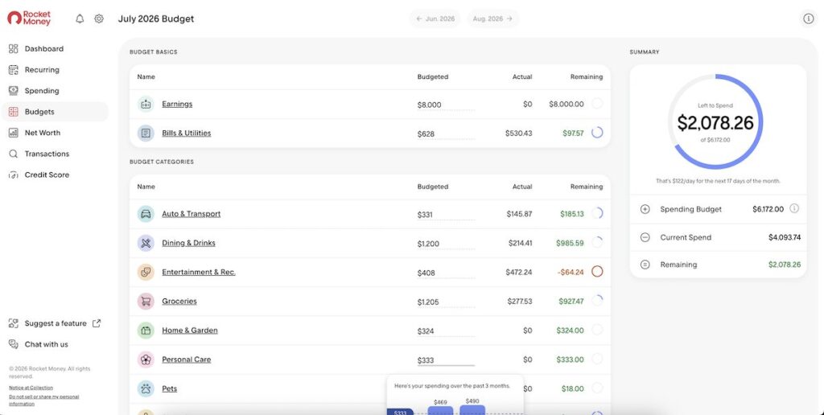Edit Bills & Utilities budgeted $628
Viewport: 824px width, 415px height.
pos(446,134)
